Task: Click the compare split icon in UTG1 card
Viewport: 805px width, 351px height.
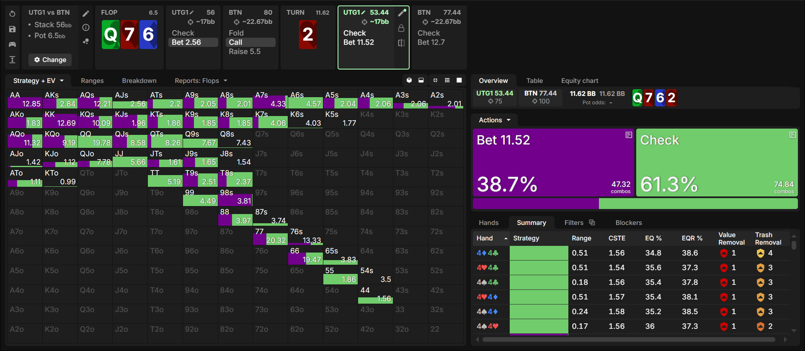Action: (x=401, y=43)
